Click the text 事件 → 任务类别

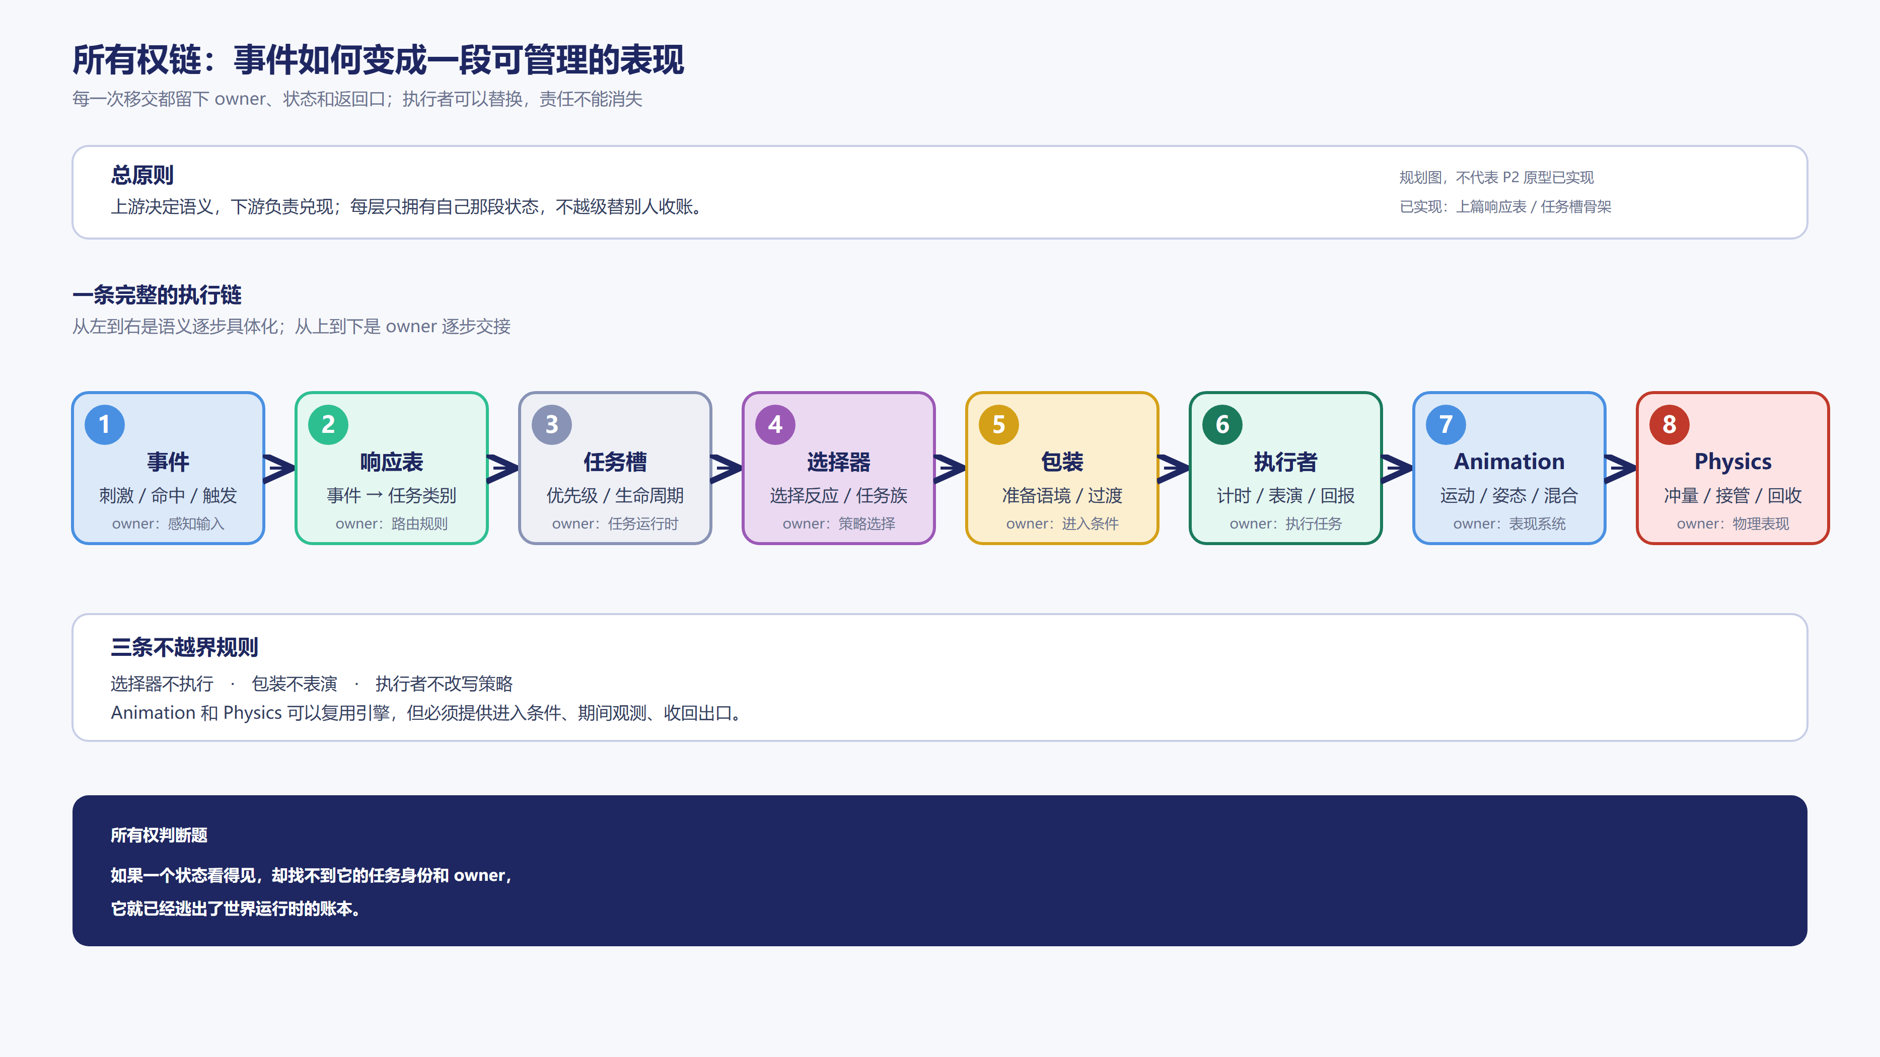(391, 495)
